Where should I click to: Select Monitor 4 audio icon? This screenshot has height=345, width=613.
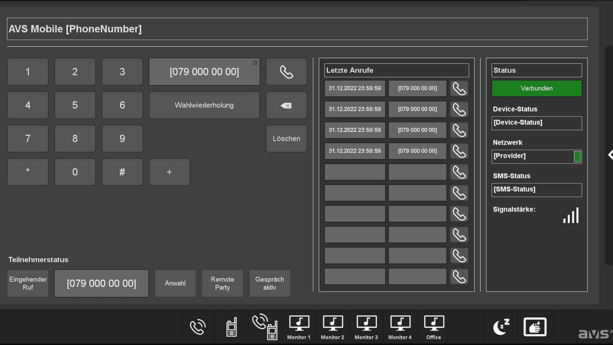(400, 327)
